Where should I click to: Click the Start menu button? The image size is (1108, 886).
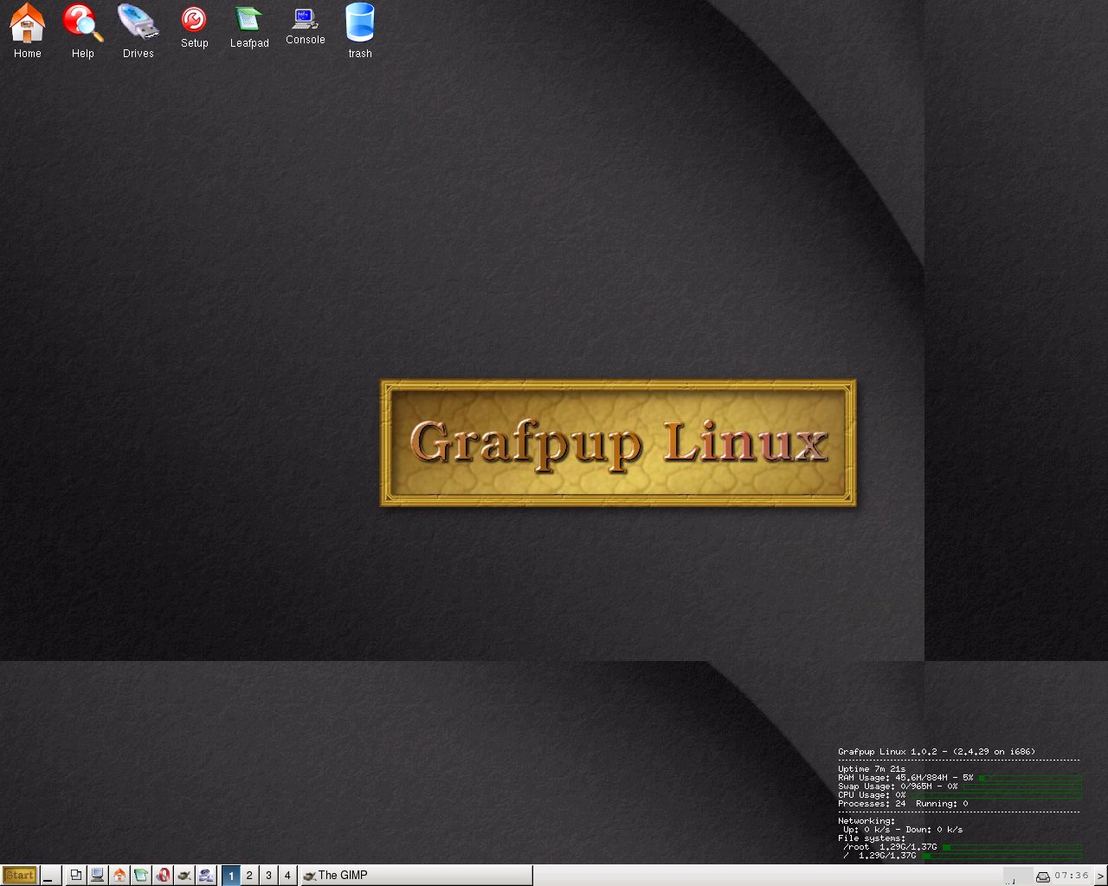coord(20,876)
